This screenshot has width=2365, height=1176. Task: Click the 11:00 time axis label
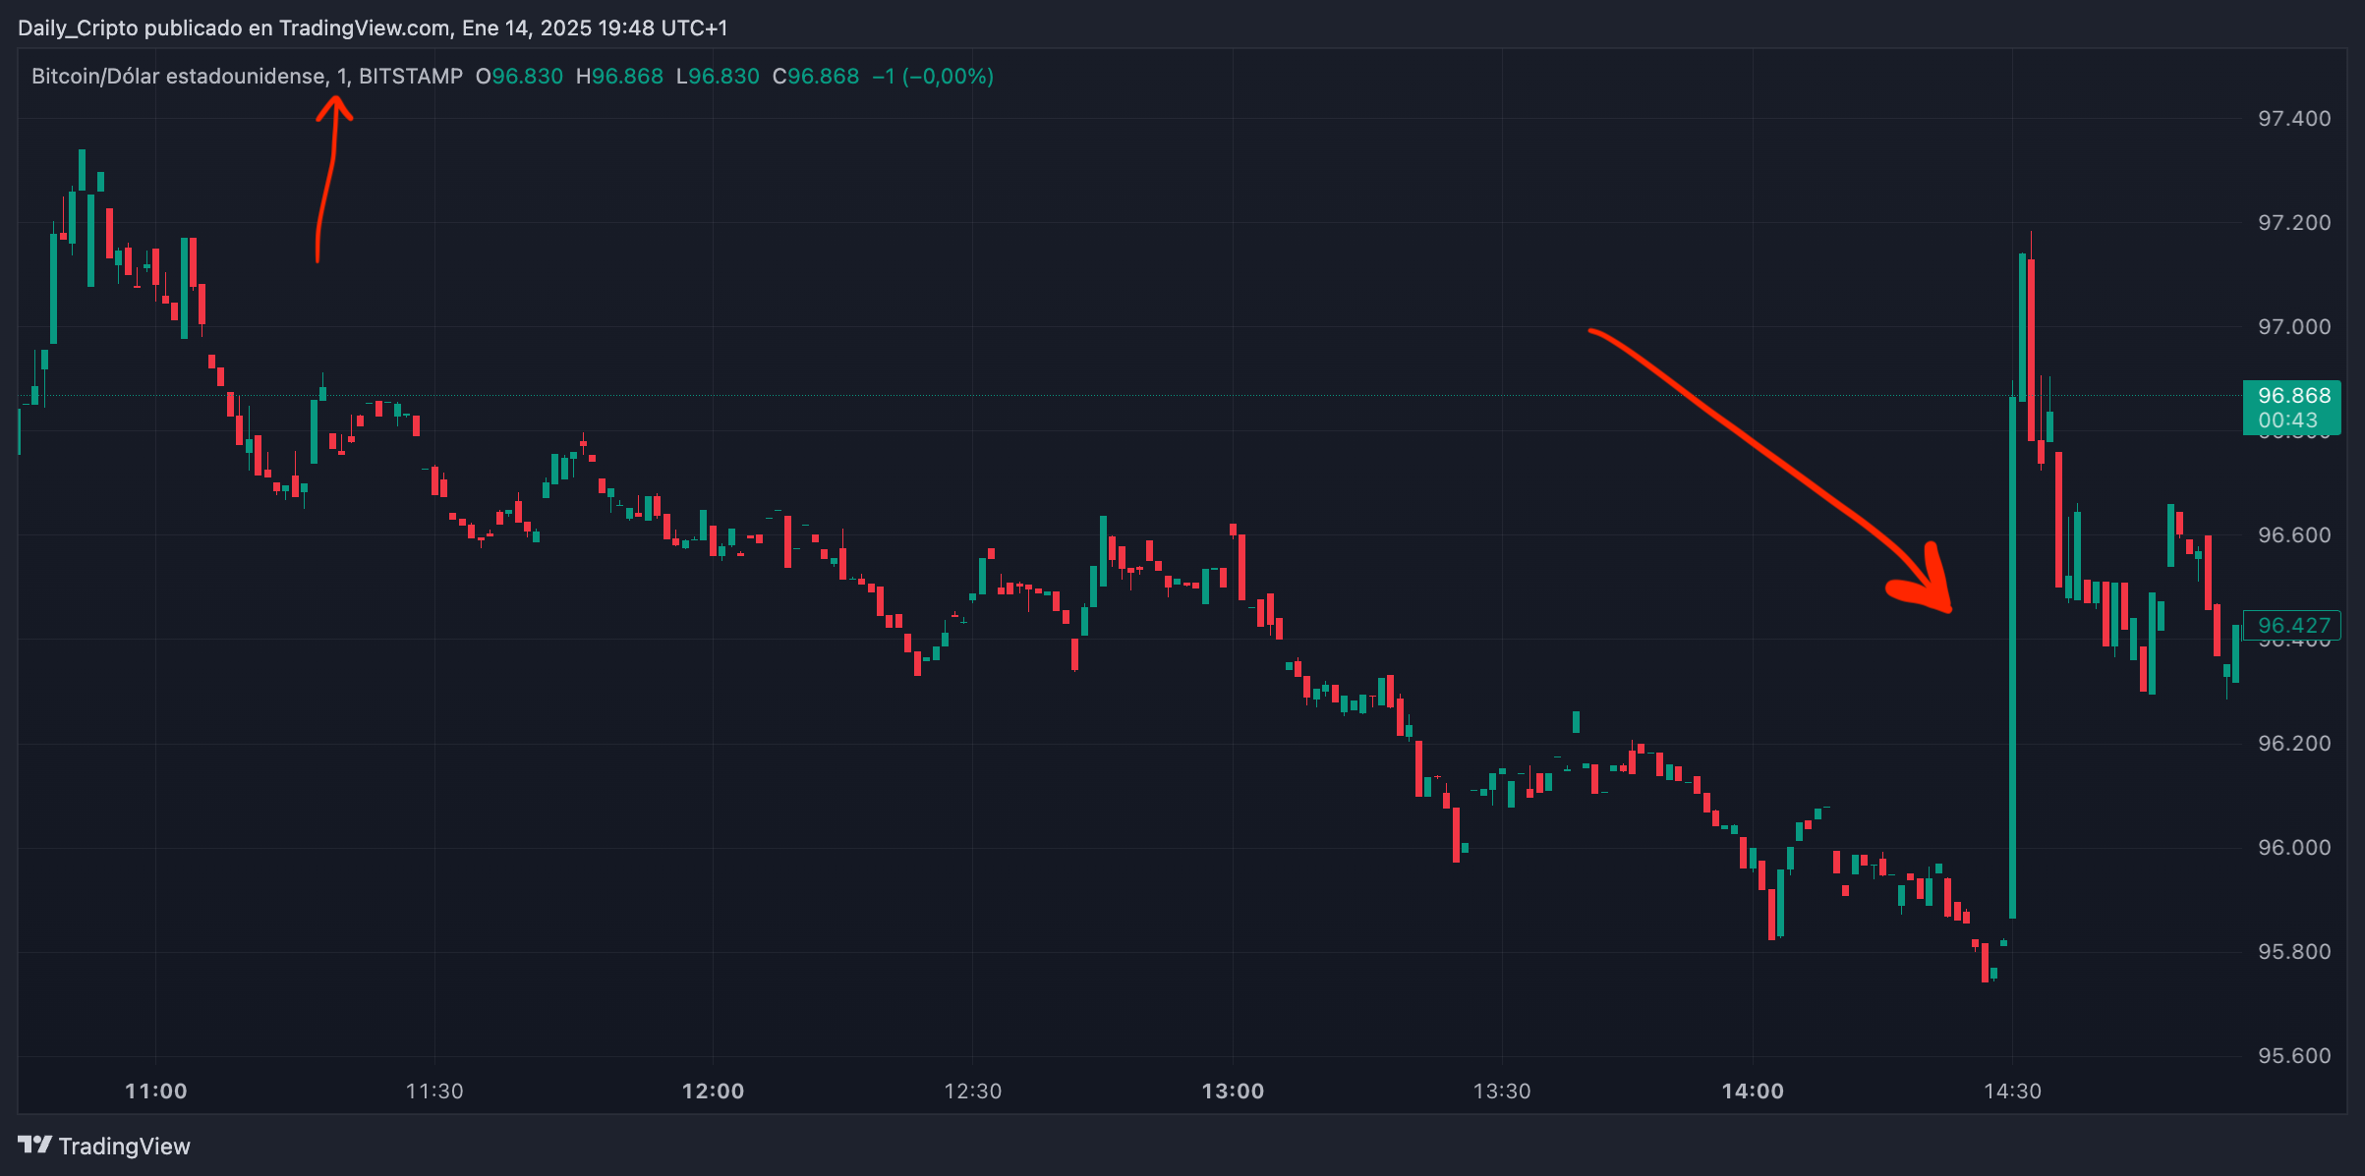click(x=155, y=1091)
